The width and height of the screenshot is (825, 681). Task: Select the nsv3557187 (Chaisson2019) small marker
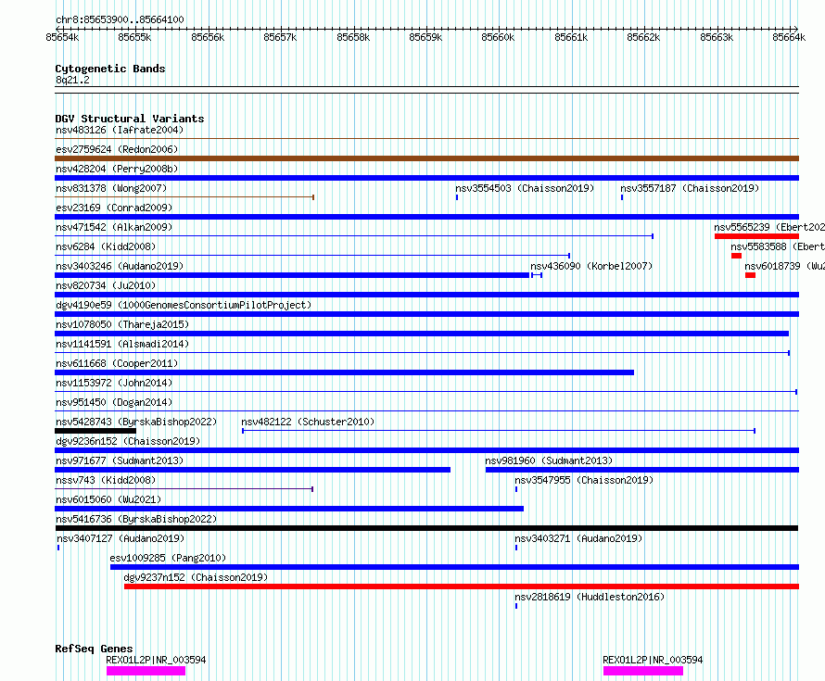(622, 197)
